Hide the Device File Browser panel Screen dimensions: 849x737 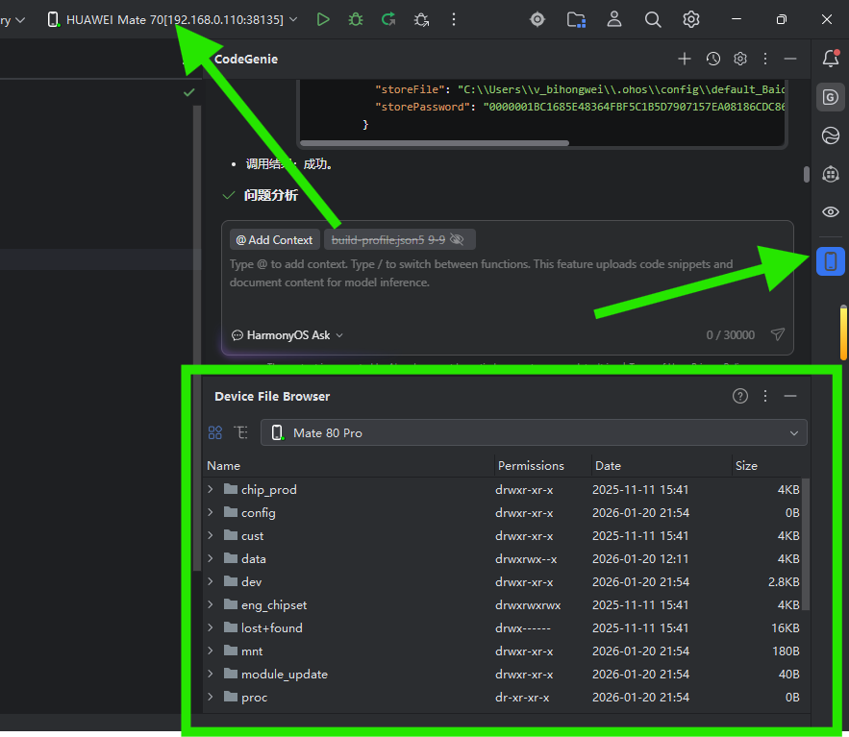pos(790,396)
